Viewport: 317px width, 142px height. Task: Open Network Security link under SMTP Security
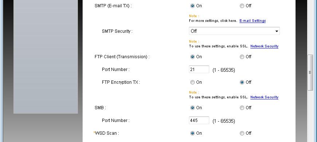264,46
